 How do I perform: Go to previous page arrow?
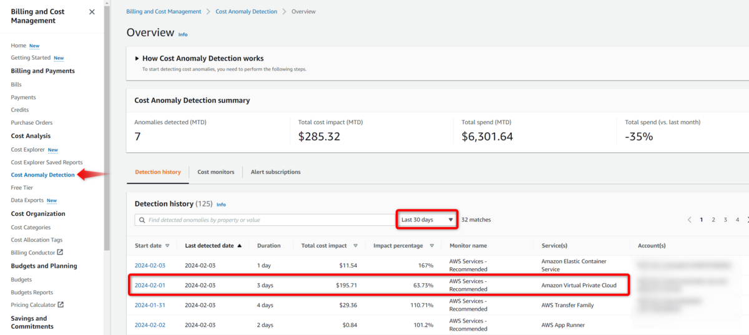tap(690, 220)
